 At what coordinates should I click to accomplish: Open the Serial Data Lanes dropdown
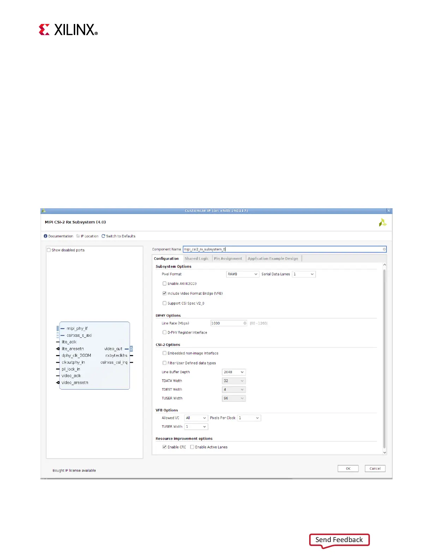304,274
